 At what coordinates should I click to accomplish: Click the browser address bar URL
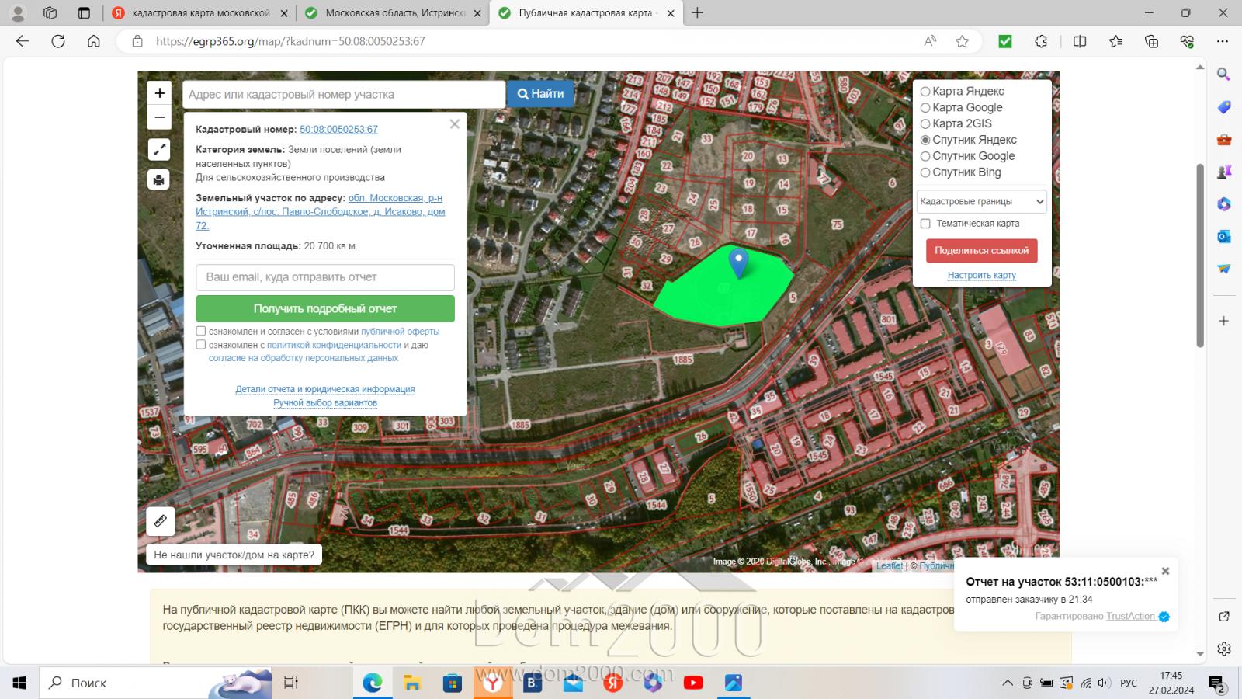pos(290,41)
